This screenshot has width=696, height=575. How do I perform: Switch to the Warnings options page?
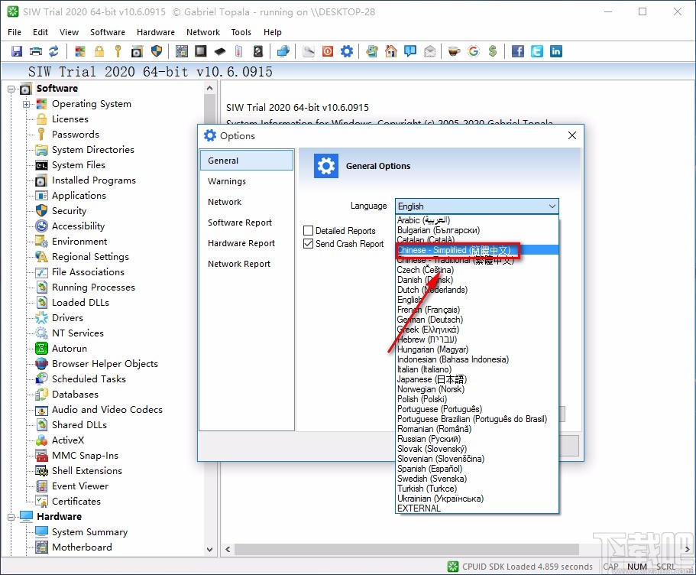click(227, 181)
